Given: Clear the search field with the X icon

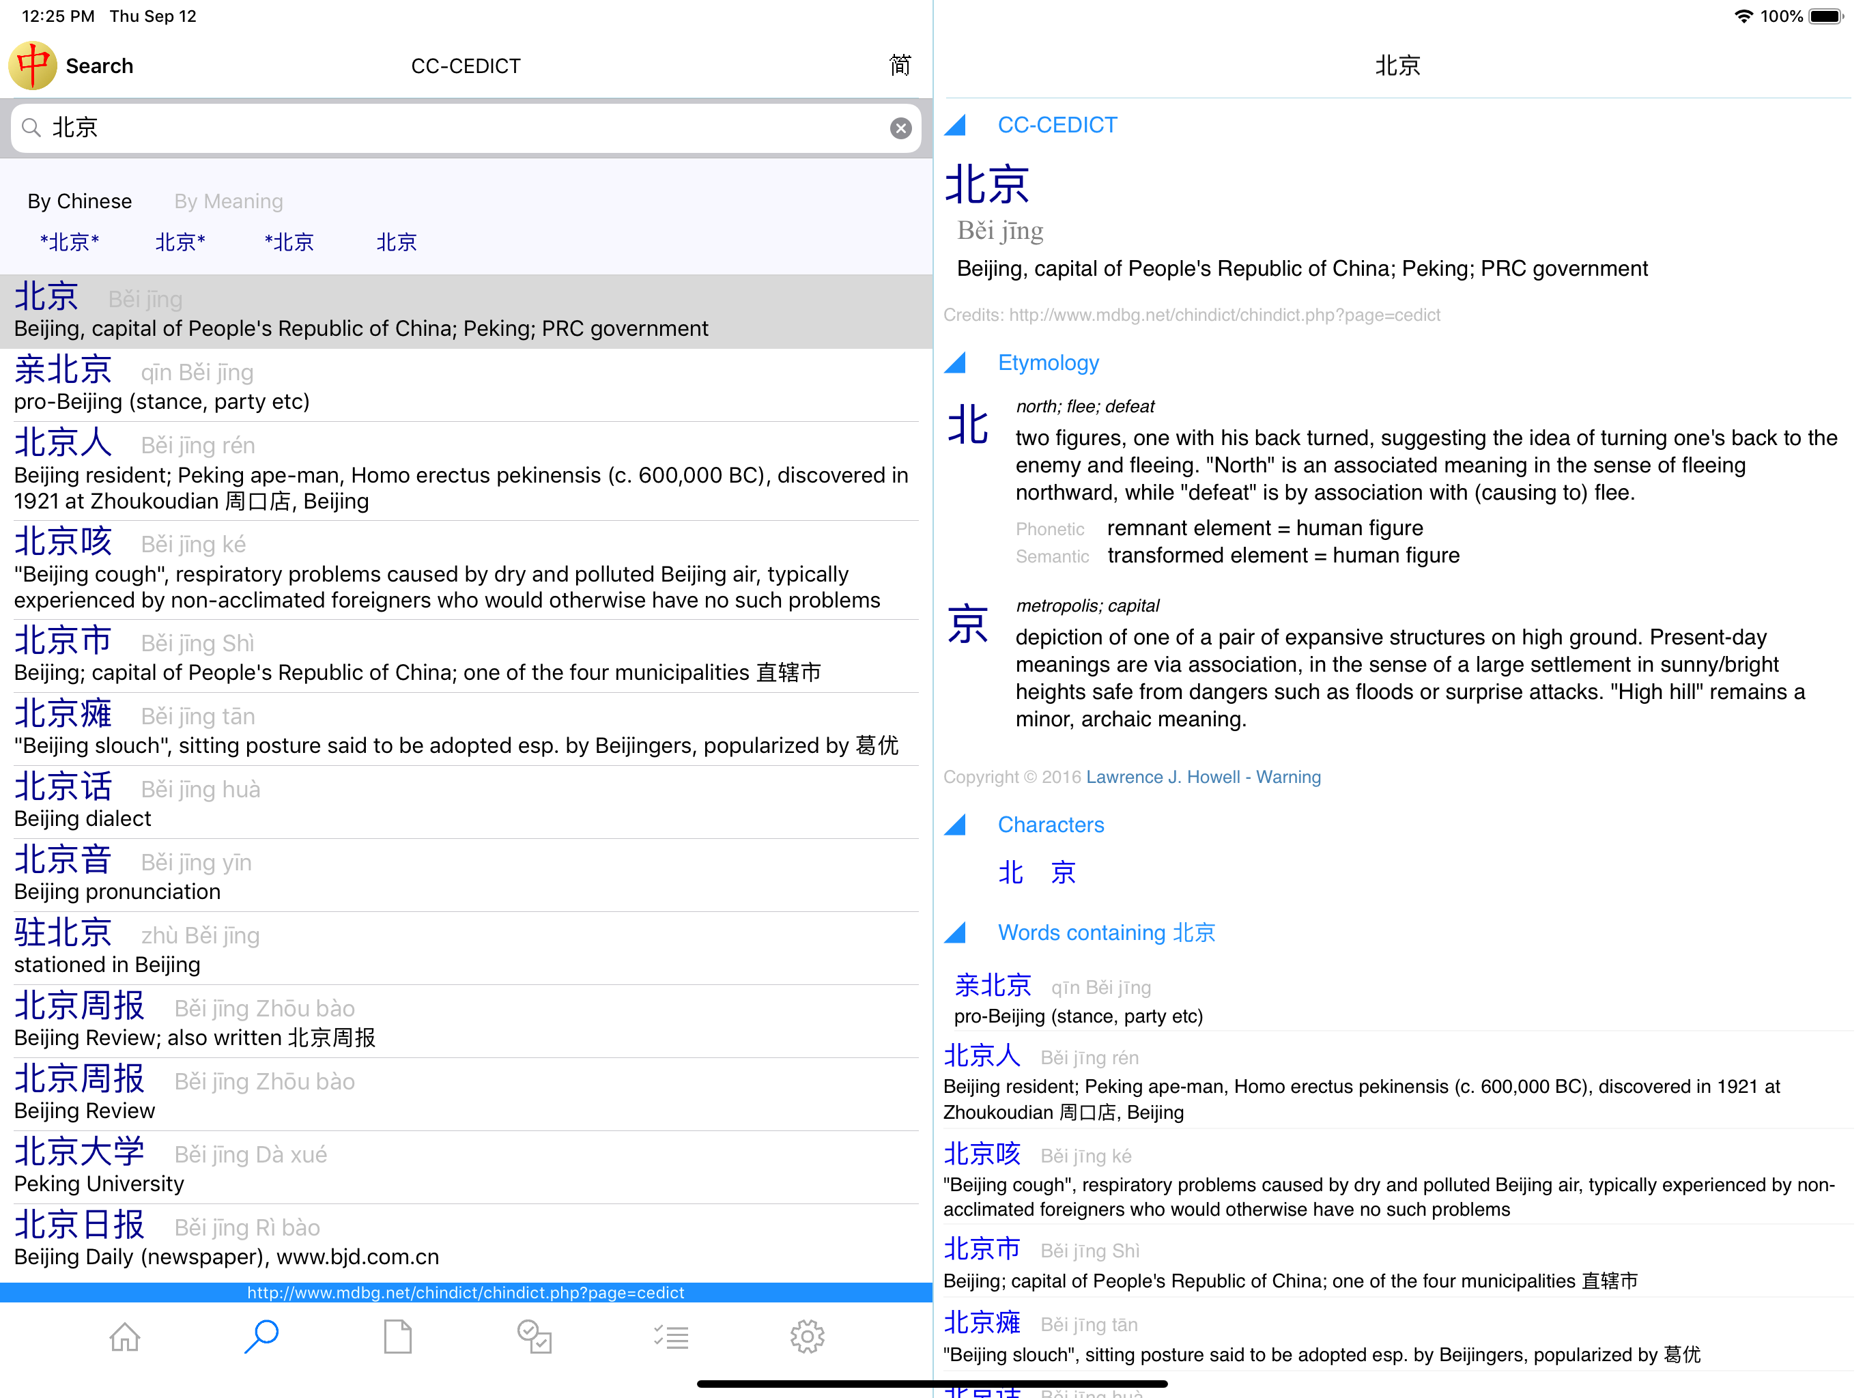Looking at the screenshot, I should tap(900, 128).
